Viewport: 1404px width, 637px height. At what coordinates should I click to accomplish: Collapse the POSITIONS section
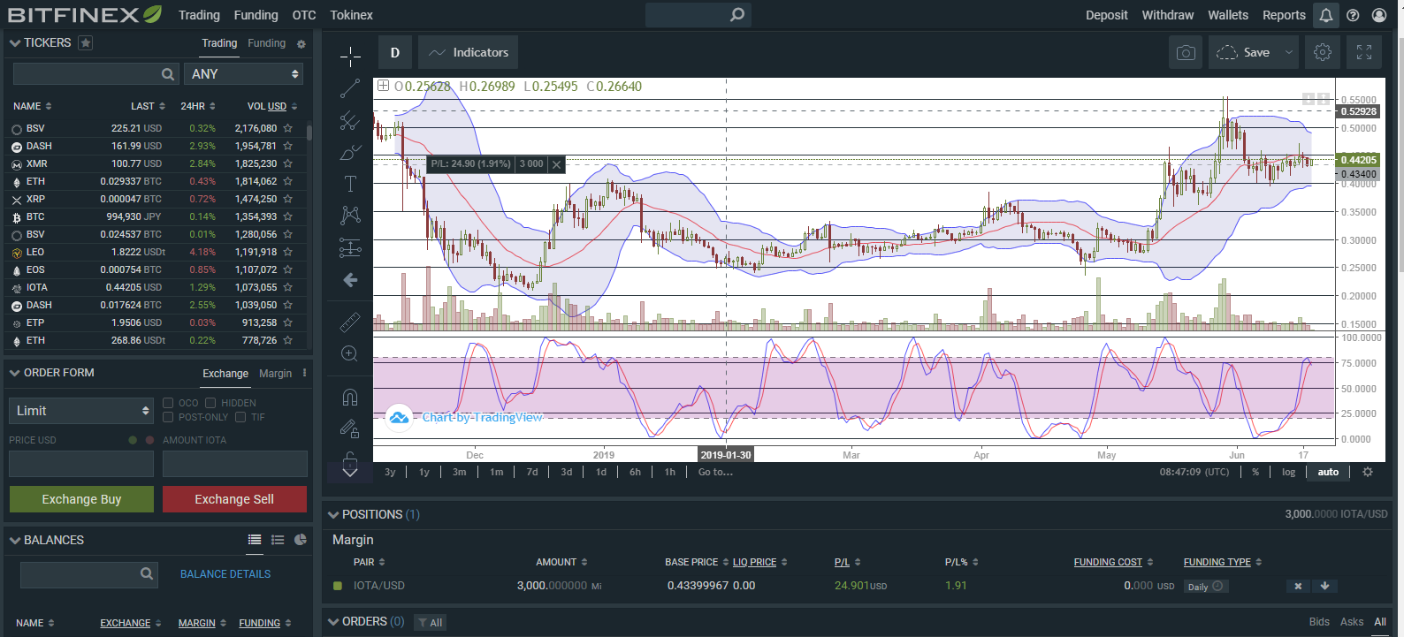[x=333, y=514]
